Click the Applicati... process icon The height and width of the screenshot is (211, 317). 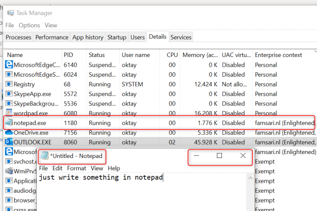pos(9,181)
